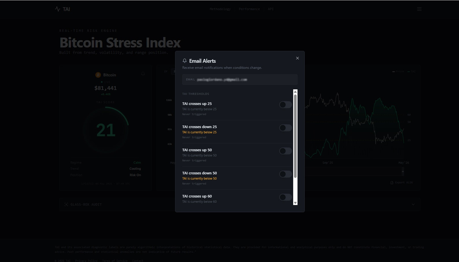This screenshot has width=459, height=262.
Task: Click the scrollbar up arrow in alerts list
Action: pos(295,92)
